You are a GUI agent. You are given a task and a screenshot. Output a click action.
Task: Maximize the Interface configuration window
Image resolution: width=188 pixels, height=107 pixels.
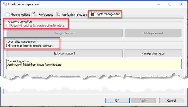(x=170, y=4)
